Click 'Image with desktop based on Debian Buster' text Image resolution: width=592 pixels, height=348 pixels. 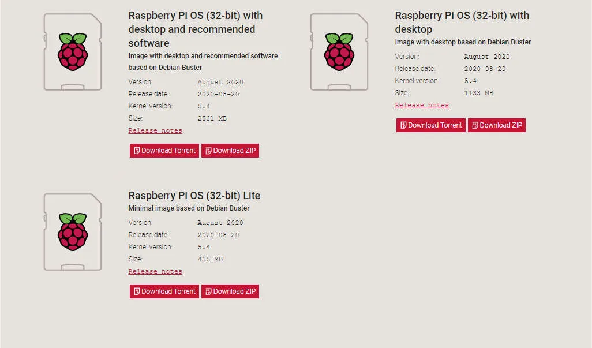[x=463, y=42]
